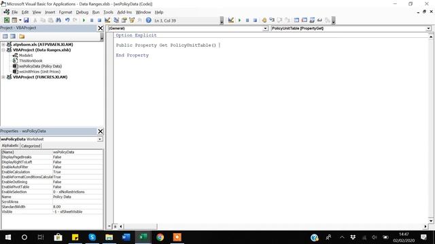Toggle Design Mode on Debug toolbar
Screen dimensions: 435x244
tap(231, 20)
